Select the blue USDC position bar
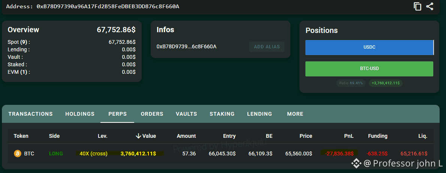 point(370,48)
